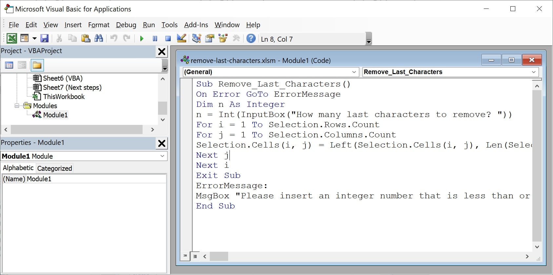Open the Edit menu

pyautogui.click(x=31, y=25)
